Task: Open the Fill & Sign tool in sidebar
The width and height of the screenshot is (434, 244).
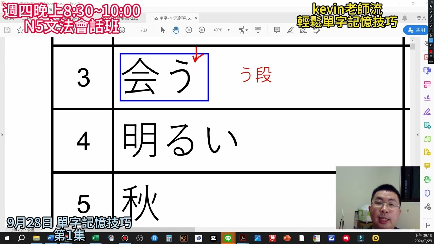Action: (x=427, y=98)
